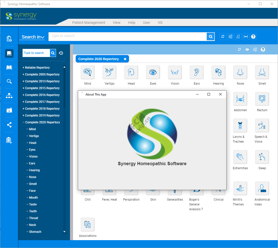This screenshot has height=248, width=278.
Task: Select the Complete 2020 Repertory tab
Action: click(99, 59)
